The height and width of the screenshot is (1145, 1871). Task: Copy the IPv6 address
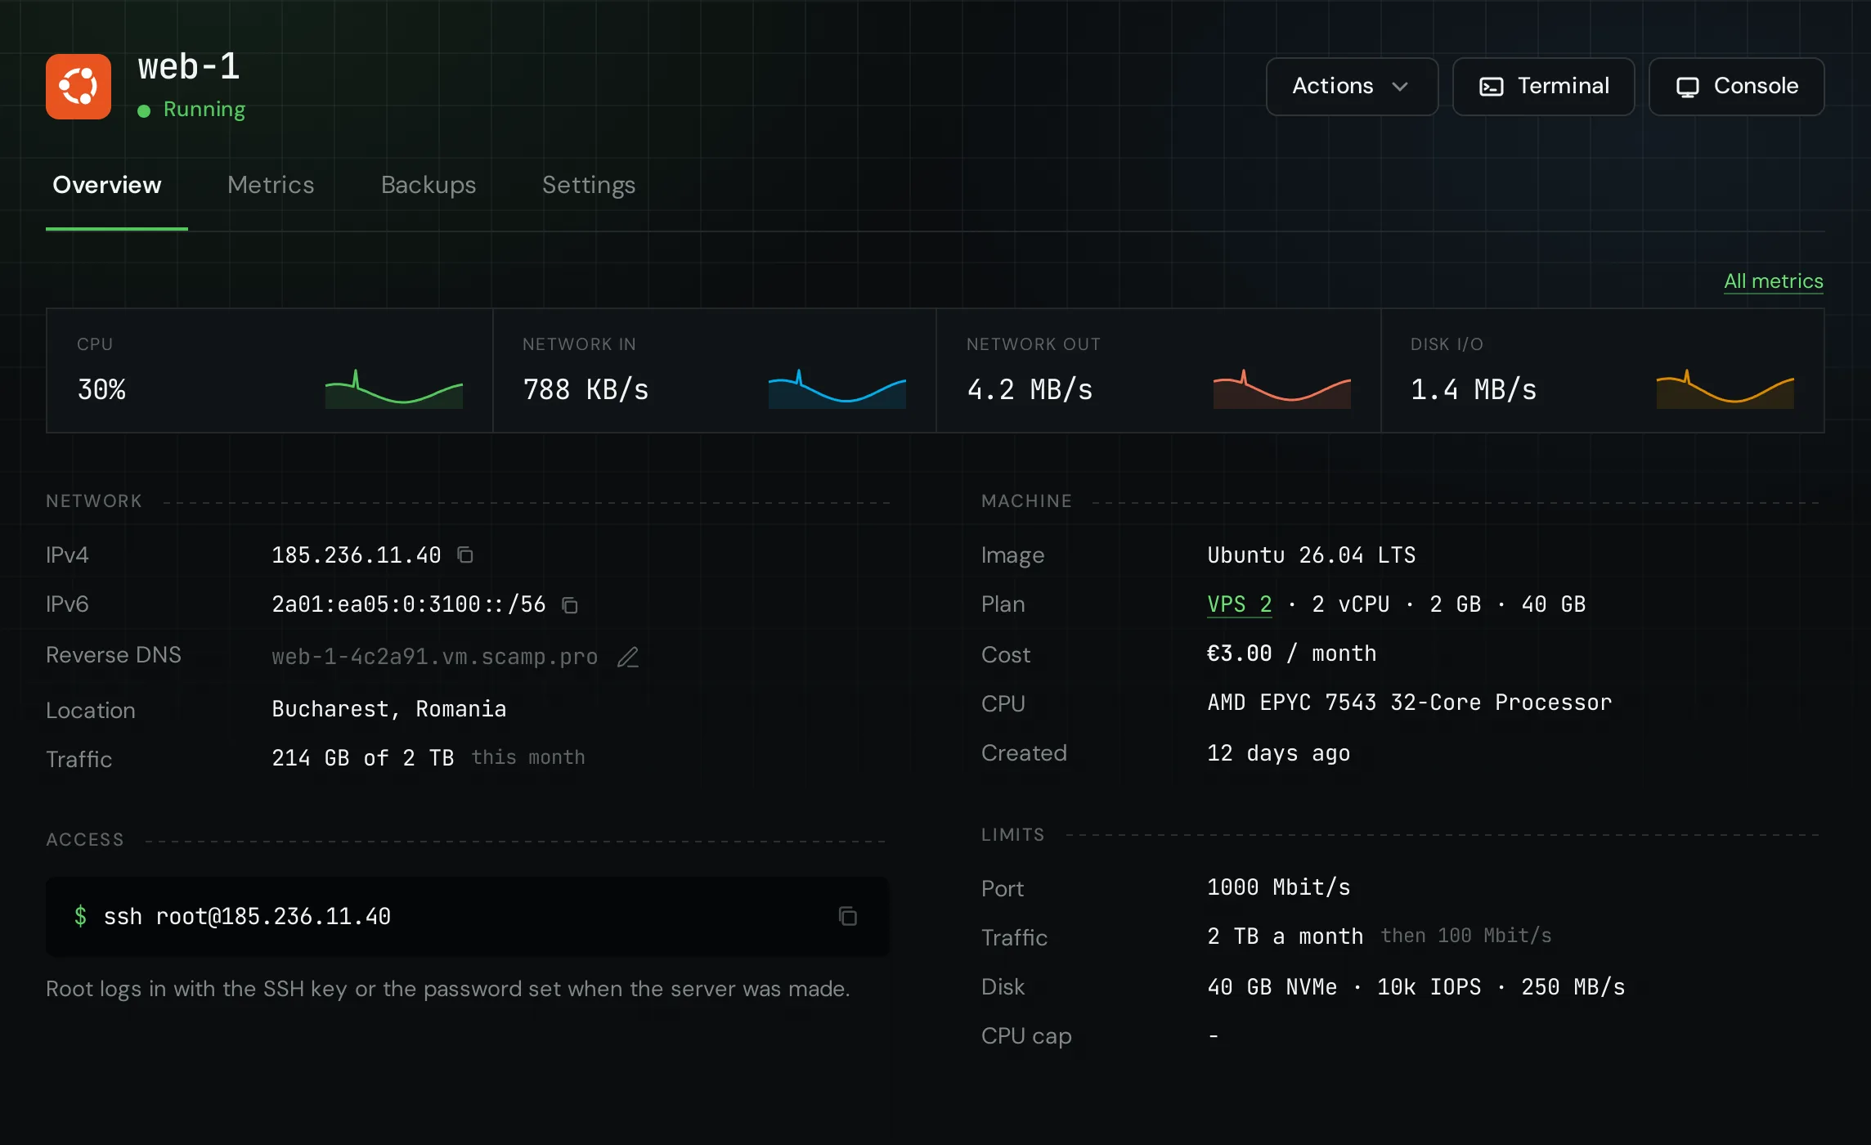(570, 605)
